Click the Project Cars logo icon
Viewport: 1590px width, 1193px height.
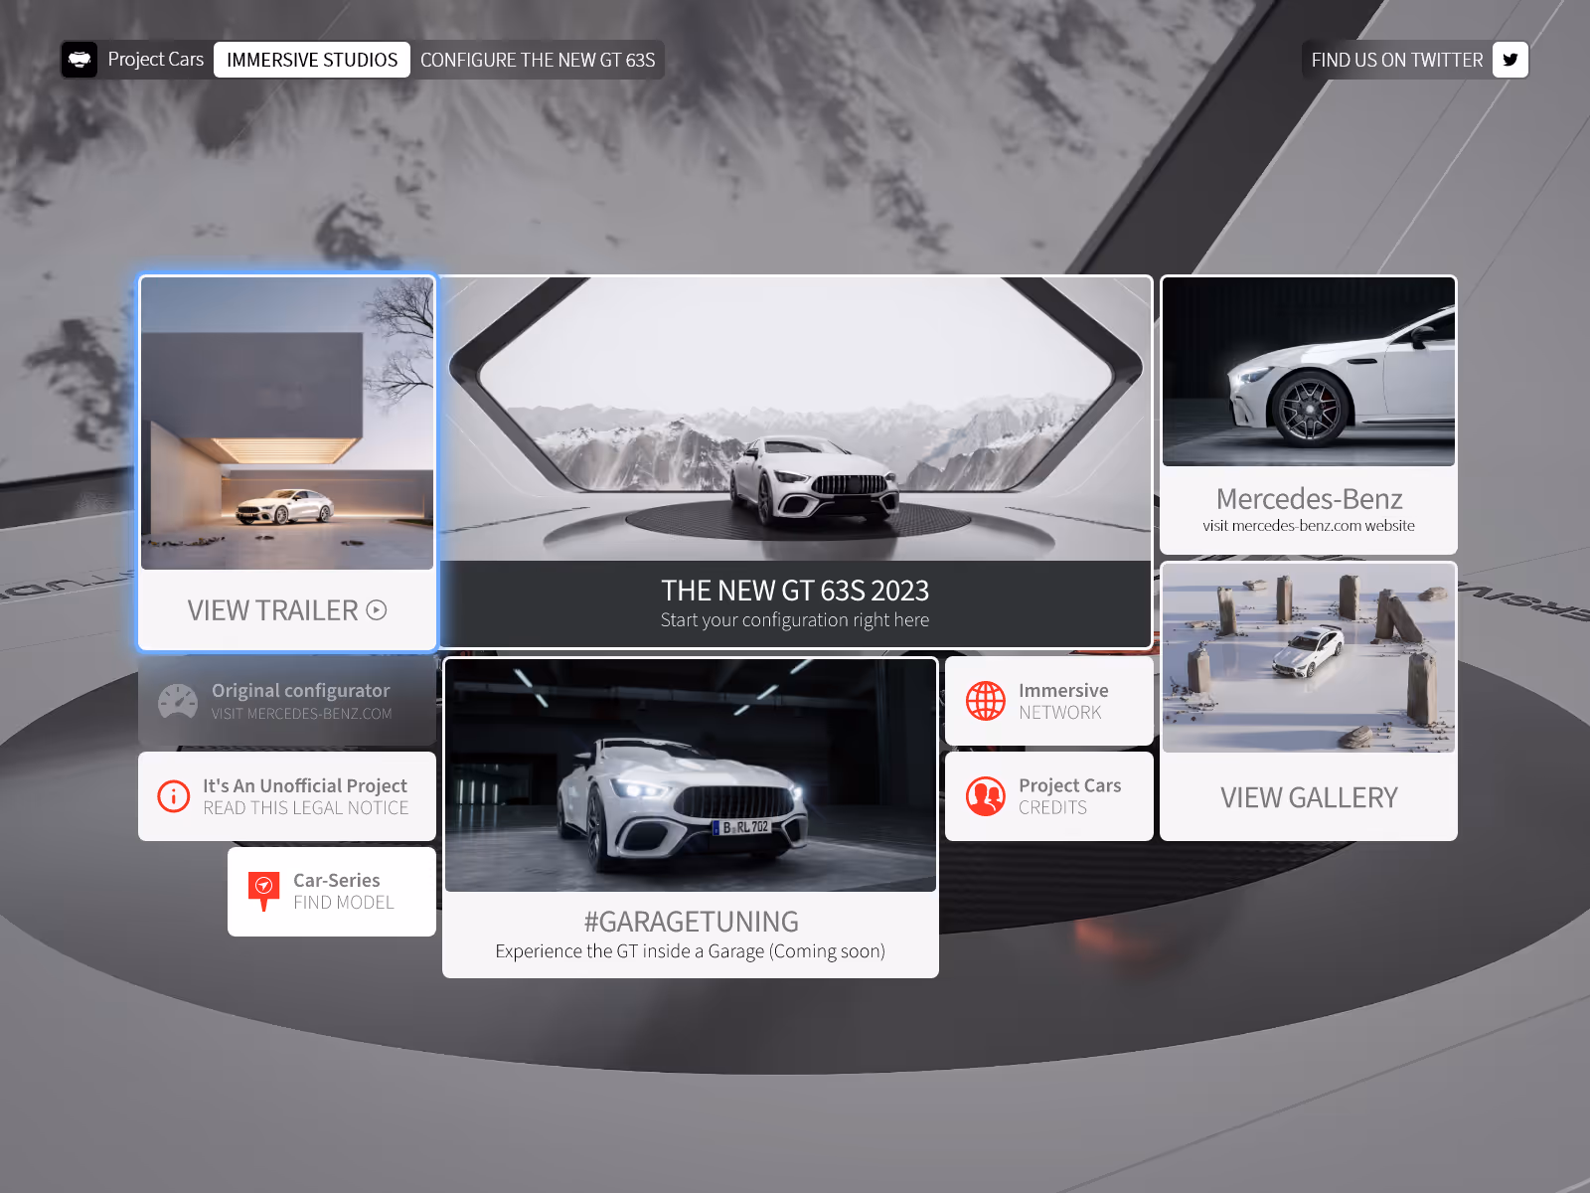79,60
